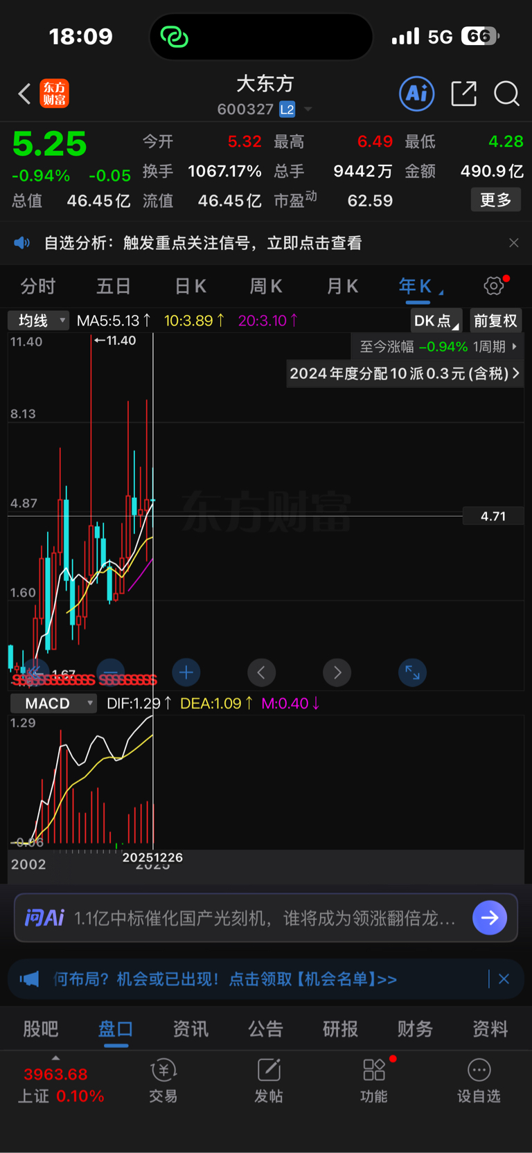Open 功能 functions icon
Viewport: 532px width, 1153px height.
(374, 1080)
